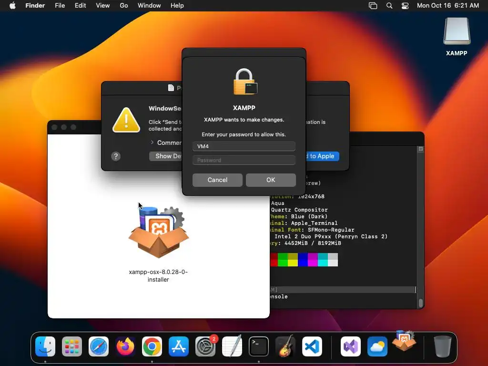Screen dimensions: 488x366
Task: Open GarageBand from the Dock
Action: (285, 346)
